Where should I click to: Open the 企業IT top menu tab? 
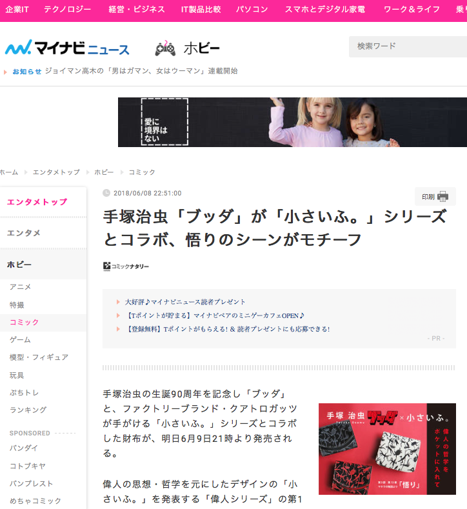coord(18,10)
